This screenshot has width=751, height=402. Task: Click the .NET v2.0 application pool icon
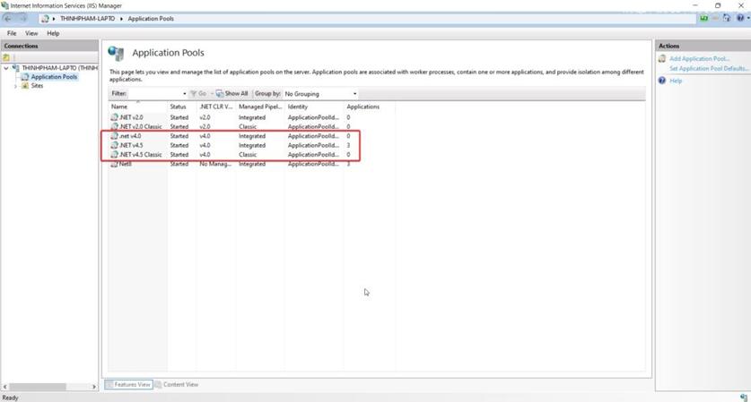(114, 117)
